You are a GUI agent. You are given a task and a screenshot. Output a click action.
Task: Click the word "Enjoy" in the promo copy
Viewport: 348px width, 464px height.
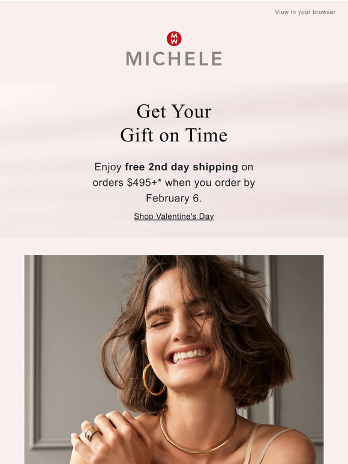tap(108, 167)
